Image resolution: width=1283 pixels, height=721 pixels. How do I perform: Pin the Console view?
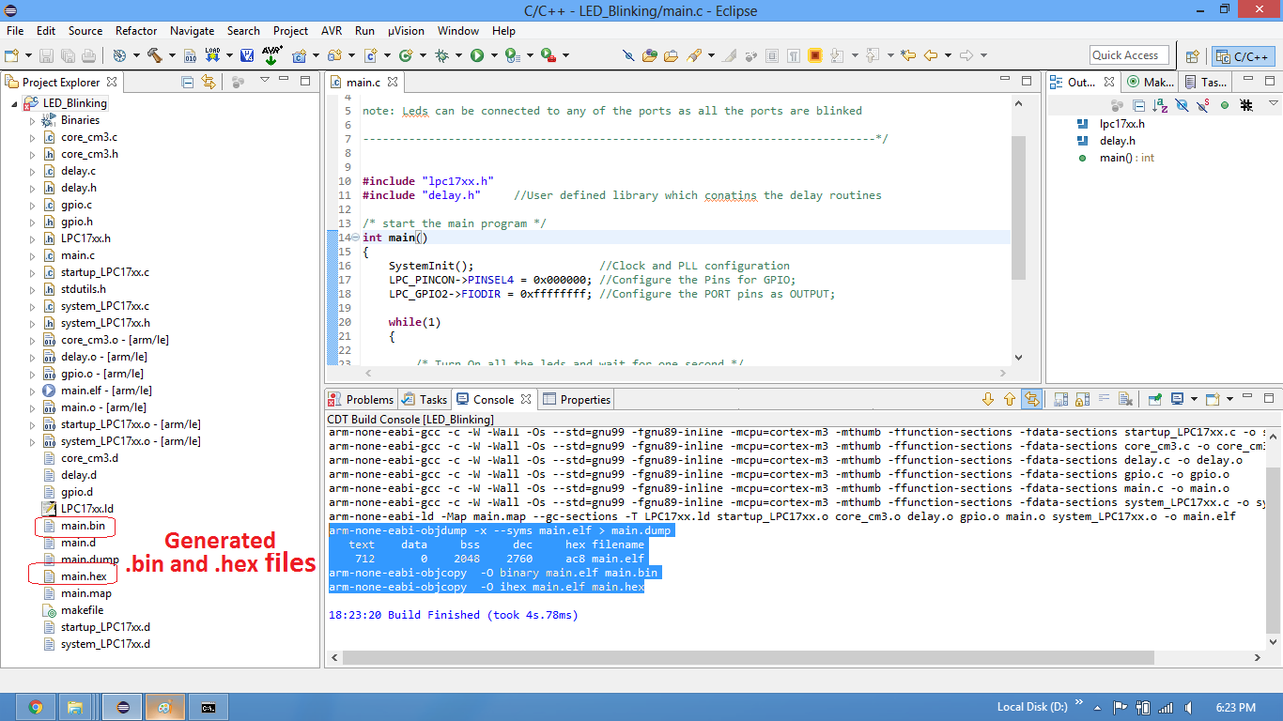tap(1155, 399)
